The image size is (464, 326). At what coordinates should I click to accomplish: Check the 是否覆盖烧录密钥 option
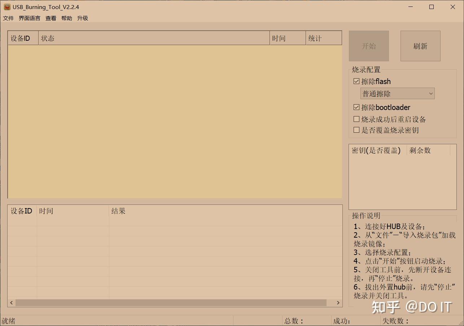tap(356, 130)
